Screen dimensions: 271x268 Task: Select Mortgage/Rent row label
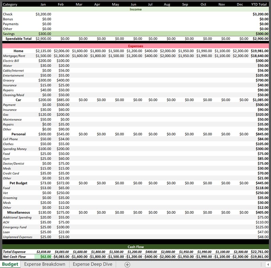(x=14, y=56)
